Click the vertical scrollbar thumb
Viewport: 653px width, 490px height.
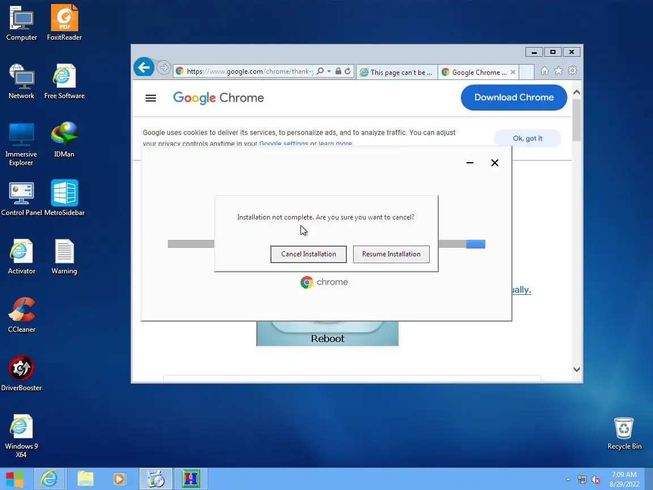click(x=577, y=120)
